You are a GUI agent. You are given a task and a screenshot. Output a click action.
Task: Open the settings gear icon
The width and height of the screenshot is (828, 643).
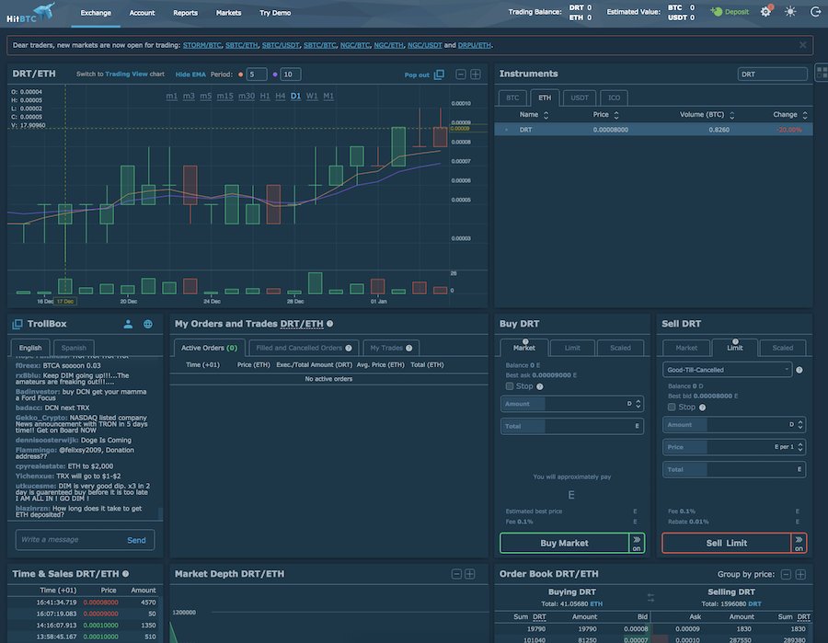tap(765, 12)
